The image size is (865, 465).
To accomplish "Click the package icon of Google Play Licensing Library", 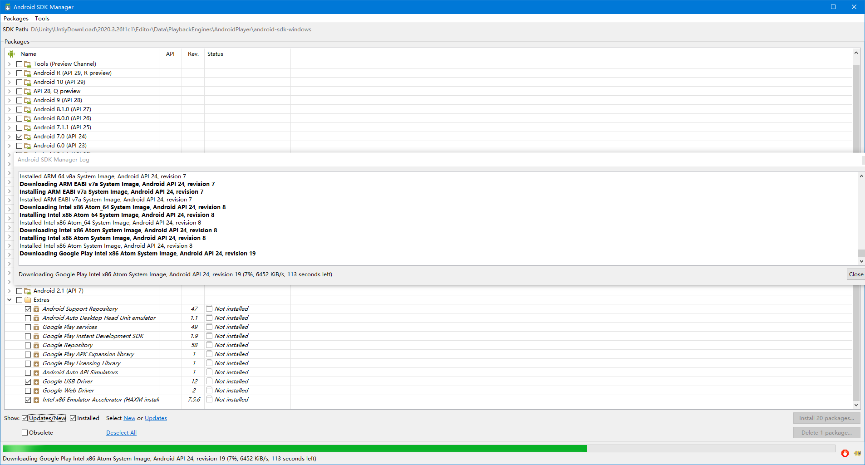I will pos(36,364).
